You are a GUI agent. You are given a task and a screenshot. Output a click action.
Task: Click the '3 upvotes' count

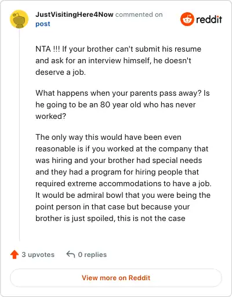(x=38, y=255)
